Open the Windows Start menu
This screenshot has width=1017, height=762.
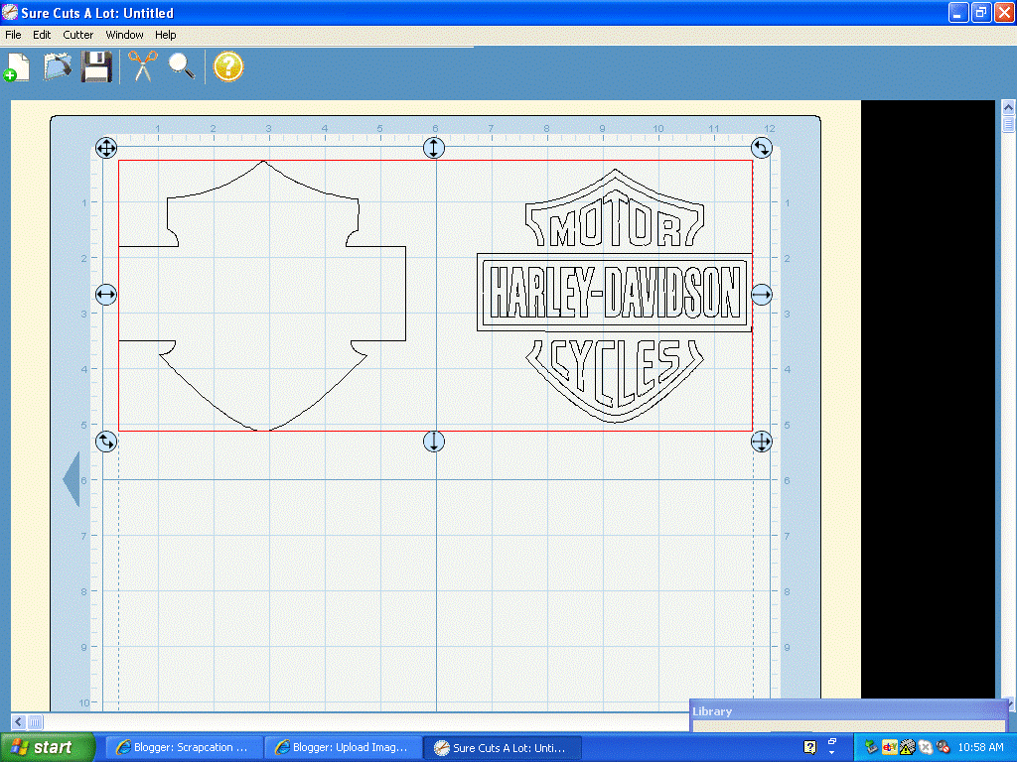tap(49, 748)
